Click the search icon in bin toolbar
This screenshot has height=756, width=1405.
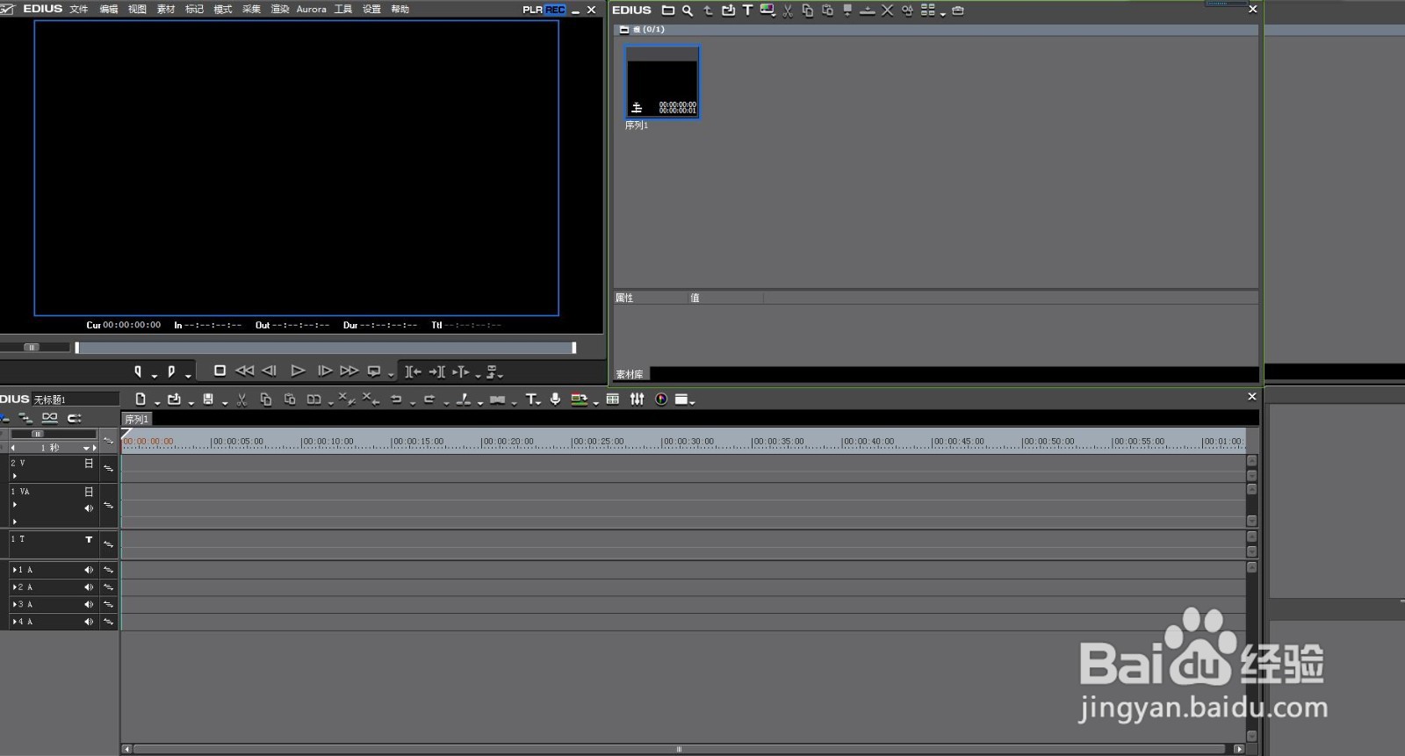click(688, 11)
